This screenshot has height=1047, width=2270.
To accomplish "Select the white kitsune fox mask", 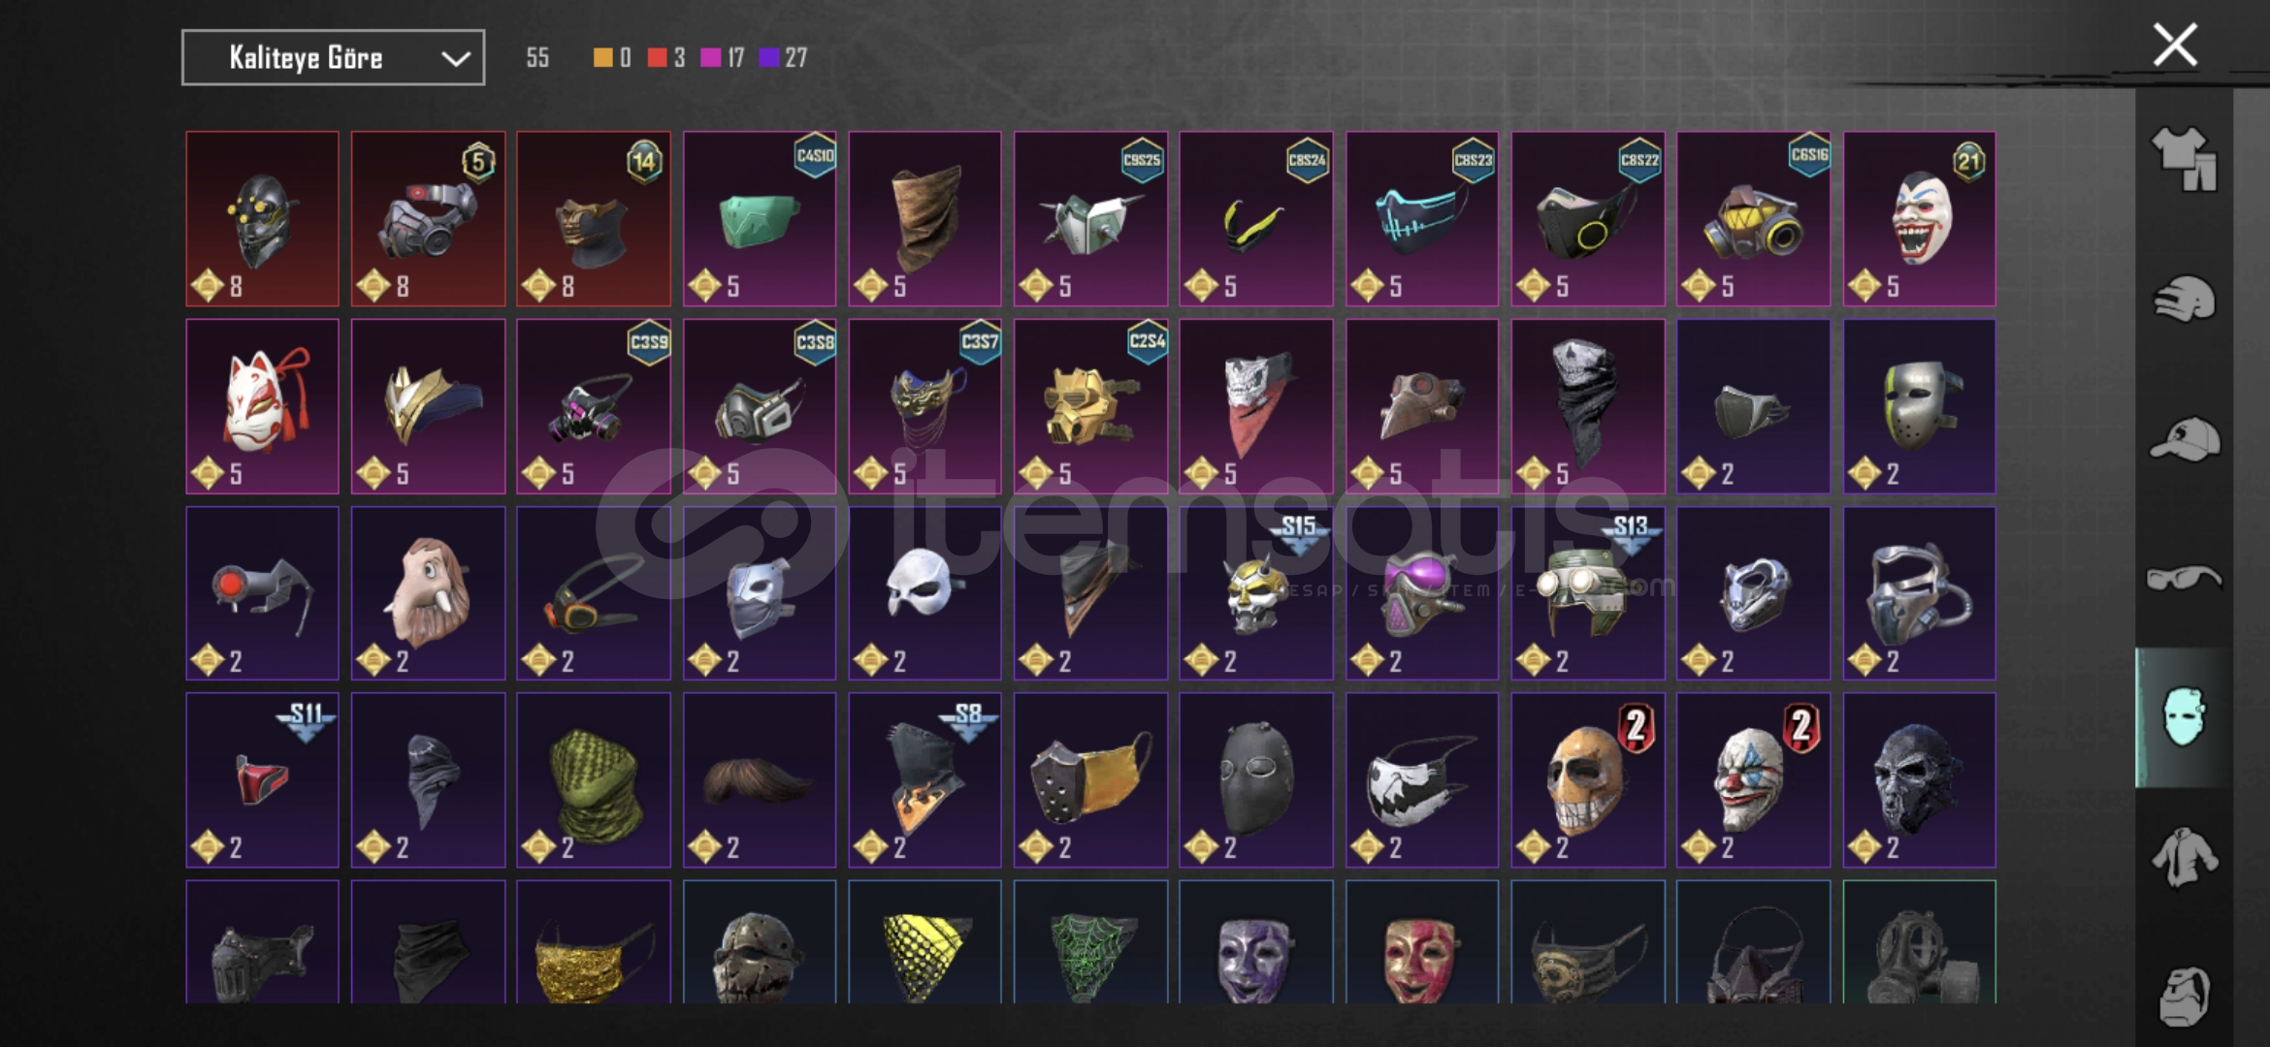I will click(263, 407).
